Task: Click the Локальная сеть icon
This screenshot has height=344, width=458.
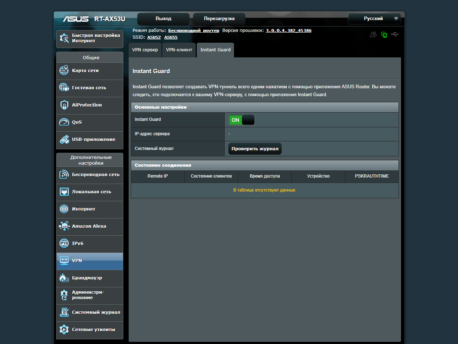Action: 64,192
